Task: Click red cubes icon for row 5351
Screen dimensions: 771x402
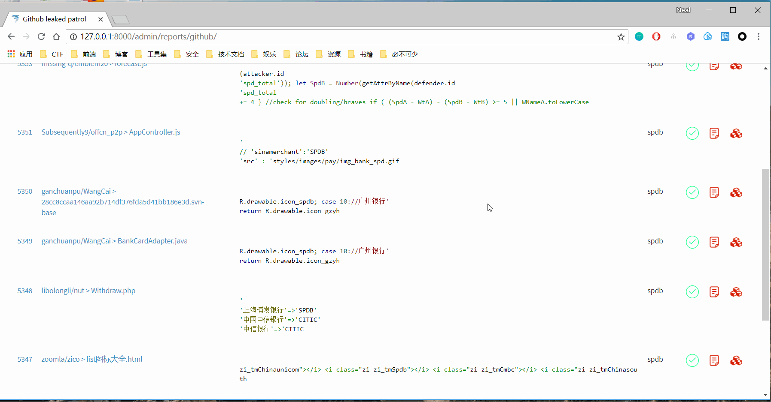Action: (736, 133)
